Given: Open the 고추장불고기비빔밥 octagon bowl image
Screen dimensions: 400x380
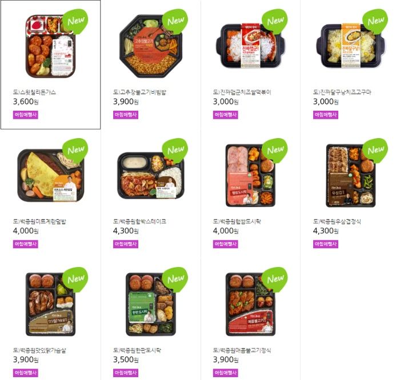Looking at the screenshot, I should [x=151, y=46].
